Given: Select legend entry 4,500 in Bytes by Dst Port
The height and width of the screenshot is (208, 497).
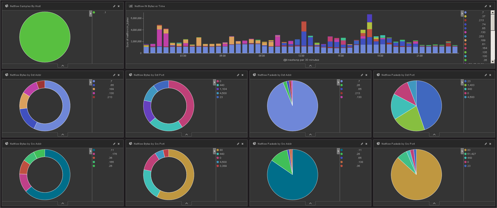Looking at the screenshot, I should 223,93.
